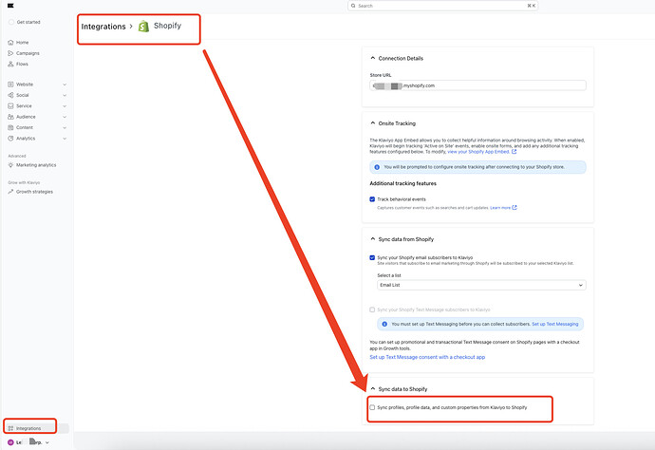This screenshot has height=450, width=655.
Task: Open Set up Text Message consent link
Action: tap(427, 357)
